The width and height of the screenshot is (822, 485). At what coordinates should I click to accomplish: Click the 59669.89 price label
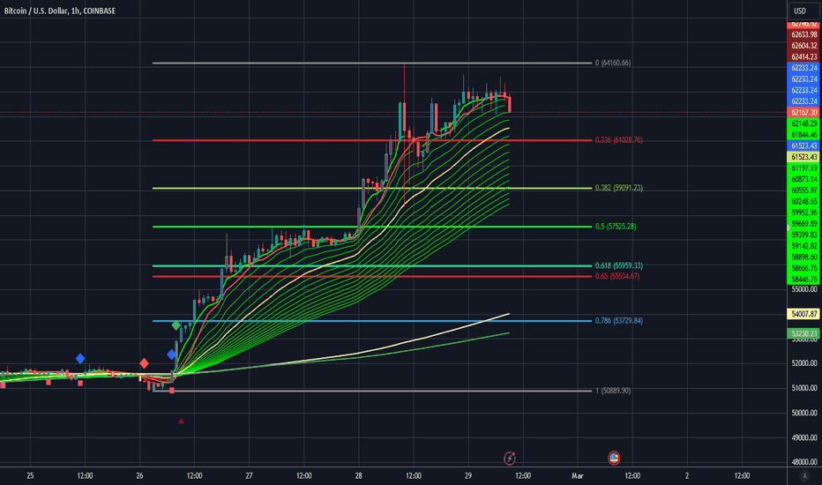click(804, 224)
